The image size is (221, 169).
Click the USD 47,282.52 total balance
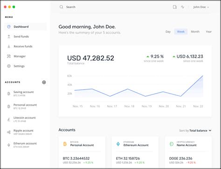pos(90,58)
